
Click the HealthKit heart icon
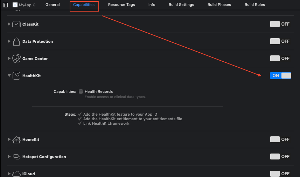(16, 76)
